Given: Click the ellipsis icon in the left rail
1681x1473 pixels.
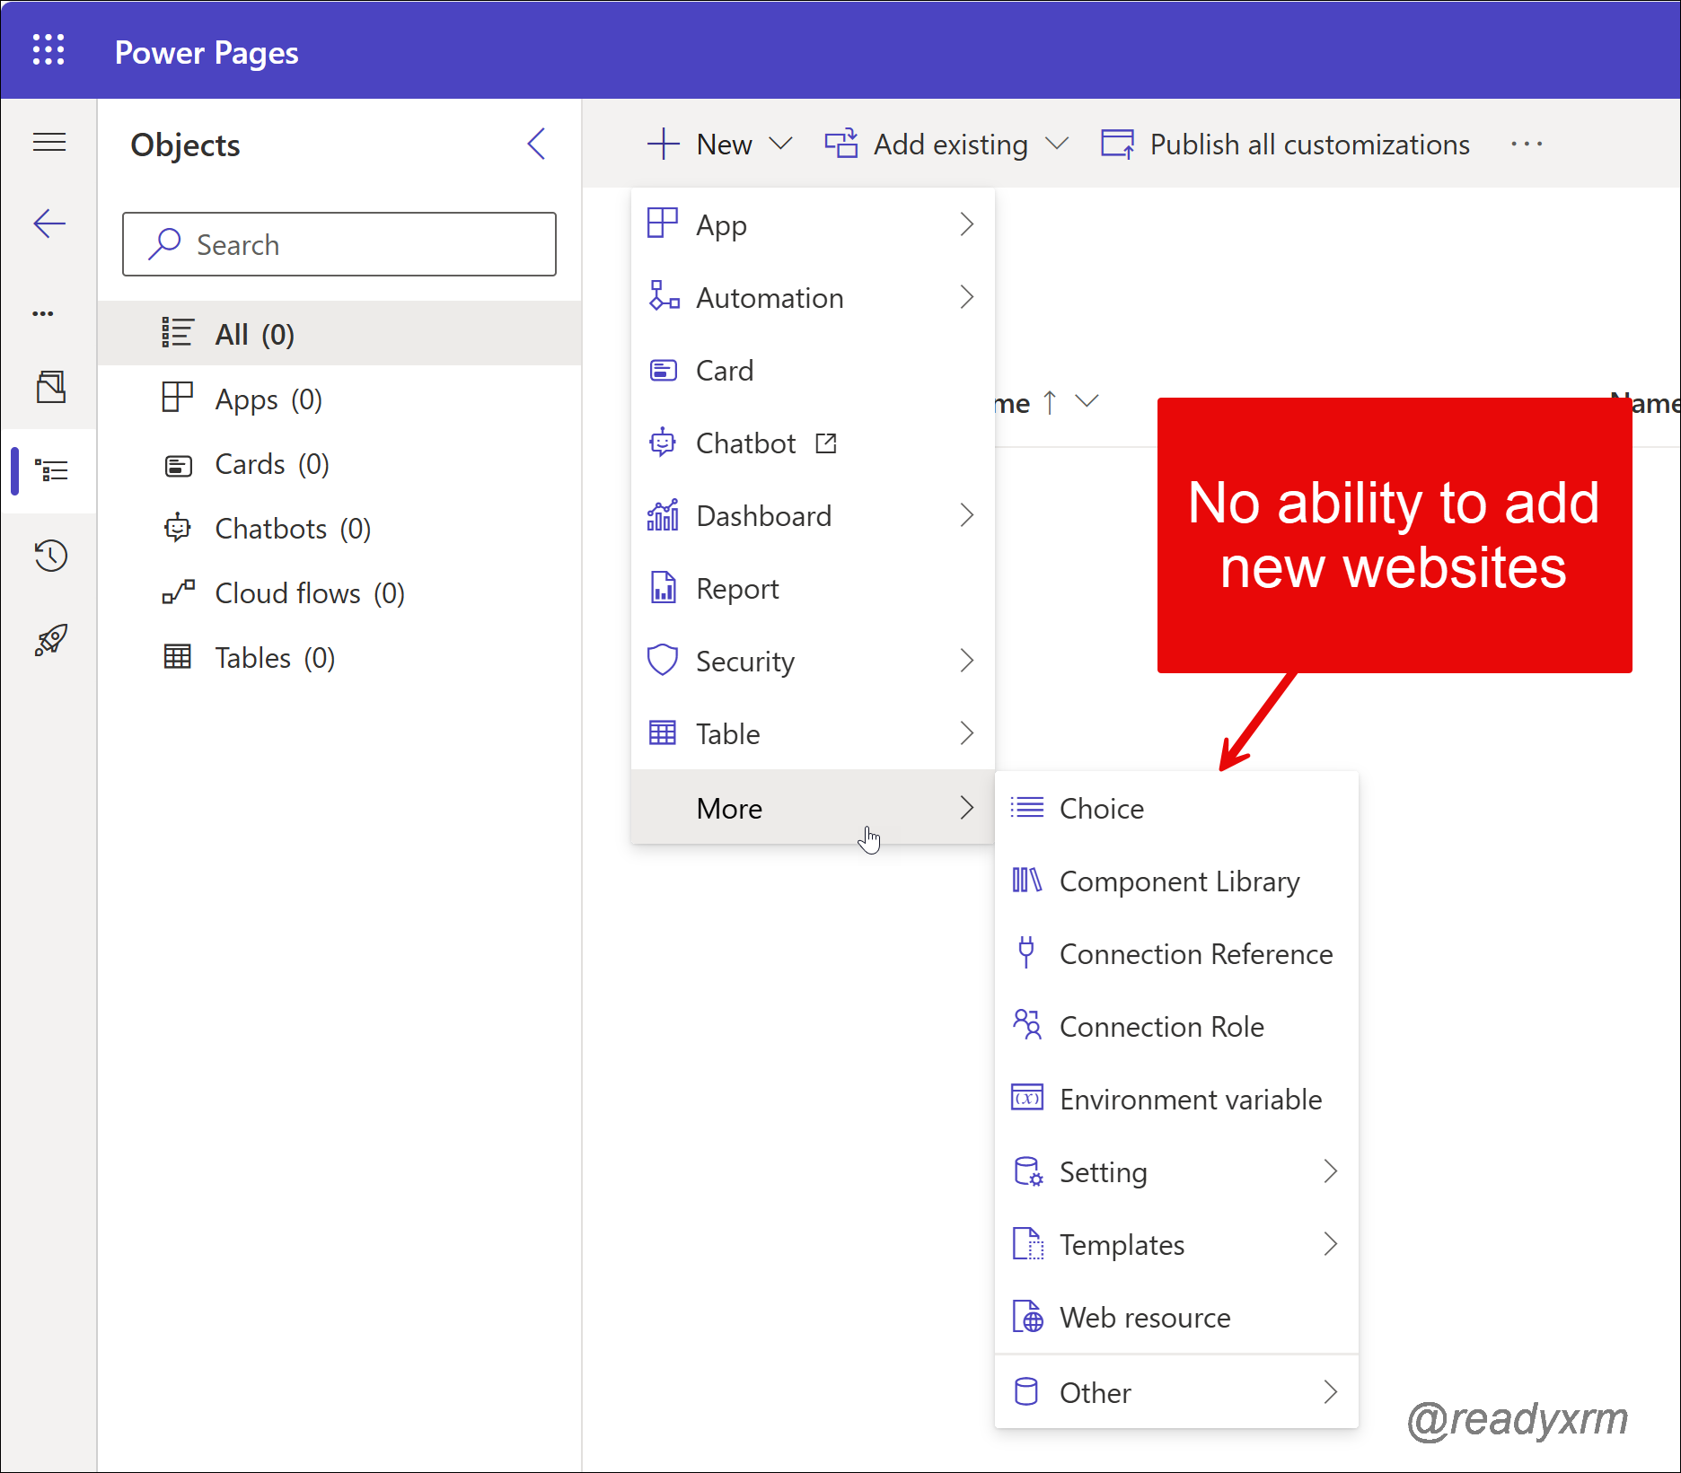Looking at the screenshot, I should [x=42, y=311].
